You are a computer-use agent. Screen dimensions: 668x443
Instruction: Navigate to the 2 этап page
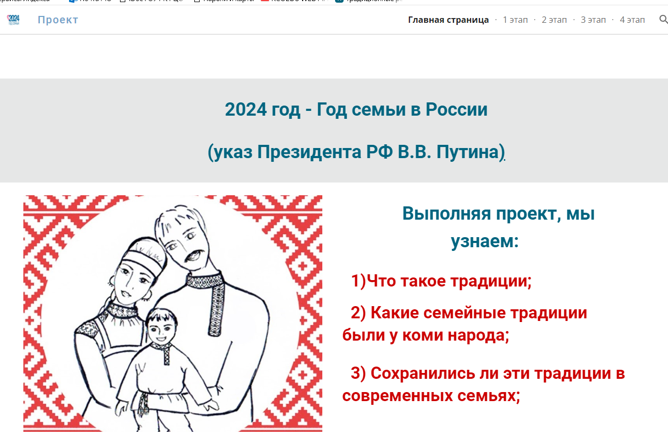[x=554, y=20]
